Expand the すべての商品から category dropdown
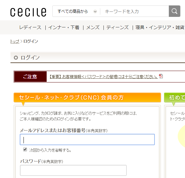 tap(76, 11)
